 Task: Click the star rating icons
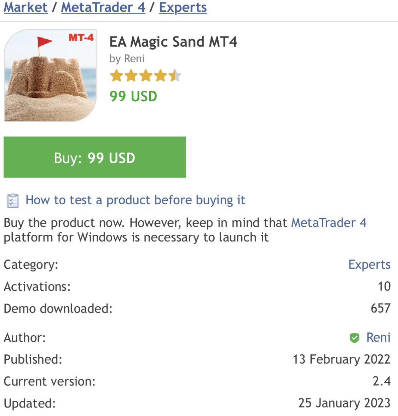tap(145, 76)
